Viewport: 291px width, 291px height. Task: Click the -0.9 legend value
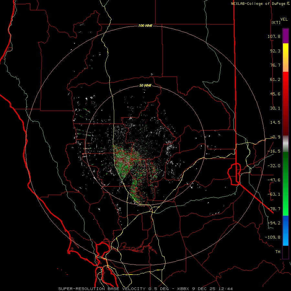click(275, 137)
